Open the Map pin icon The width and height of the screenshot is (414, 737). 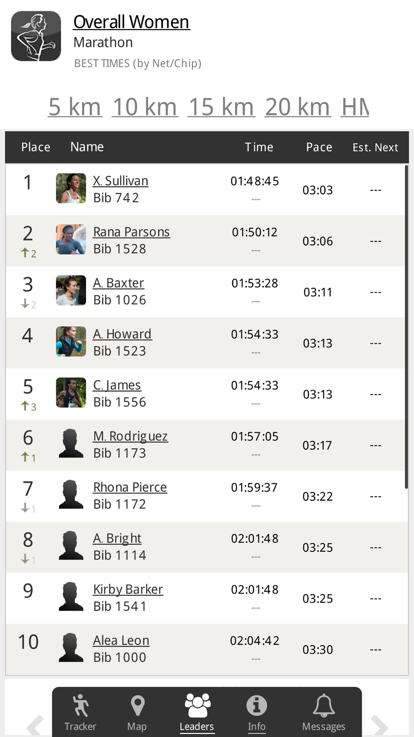[137, 705]
